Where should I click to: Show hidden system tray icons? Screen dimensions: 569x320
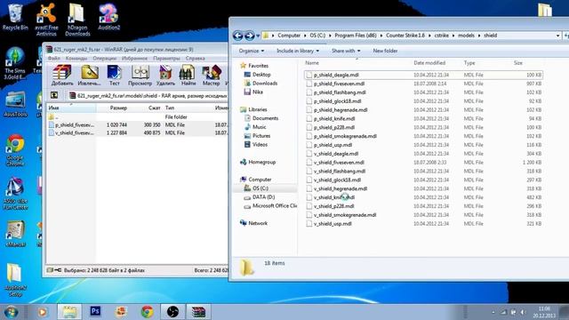pyautogui.click(x=493, y=312)
